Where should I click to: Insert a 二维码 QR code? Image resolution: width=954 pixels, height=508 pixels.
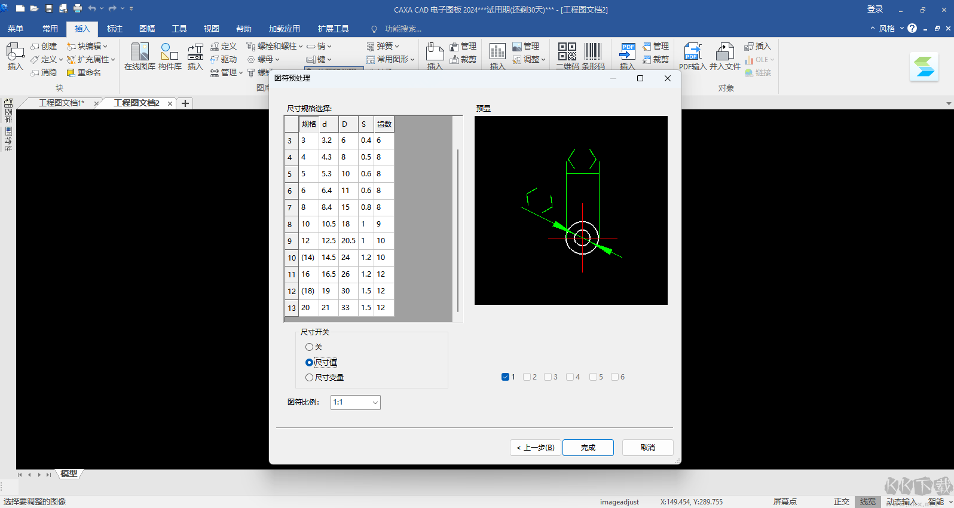pos(567,56)
